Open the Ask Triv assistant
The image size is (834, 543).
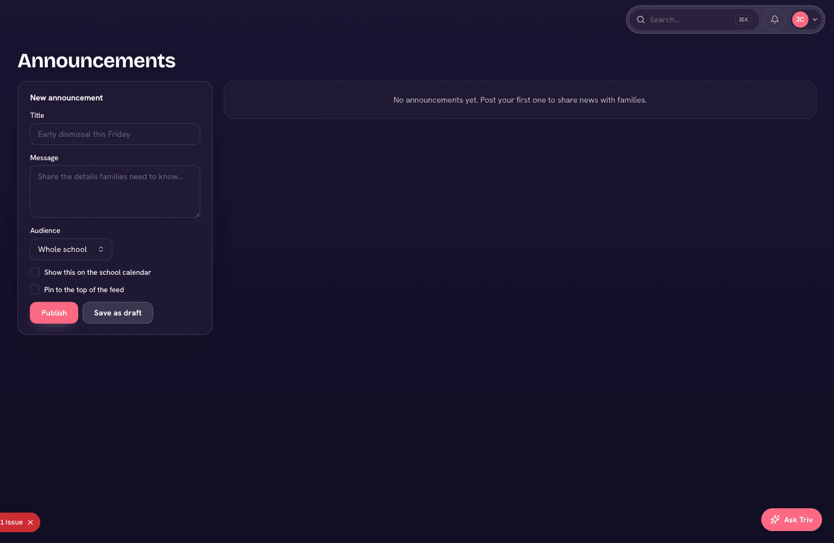(792, 520)
